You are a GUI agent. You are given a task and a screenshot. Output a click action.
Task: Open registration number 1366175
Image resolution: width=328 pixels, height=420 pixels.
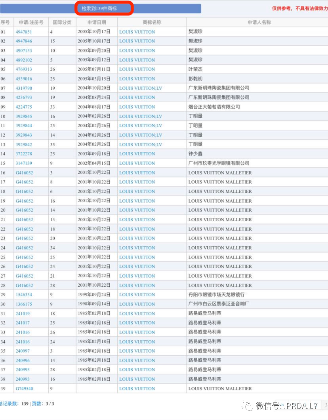click(x=23, y=304)
